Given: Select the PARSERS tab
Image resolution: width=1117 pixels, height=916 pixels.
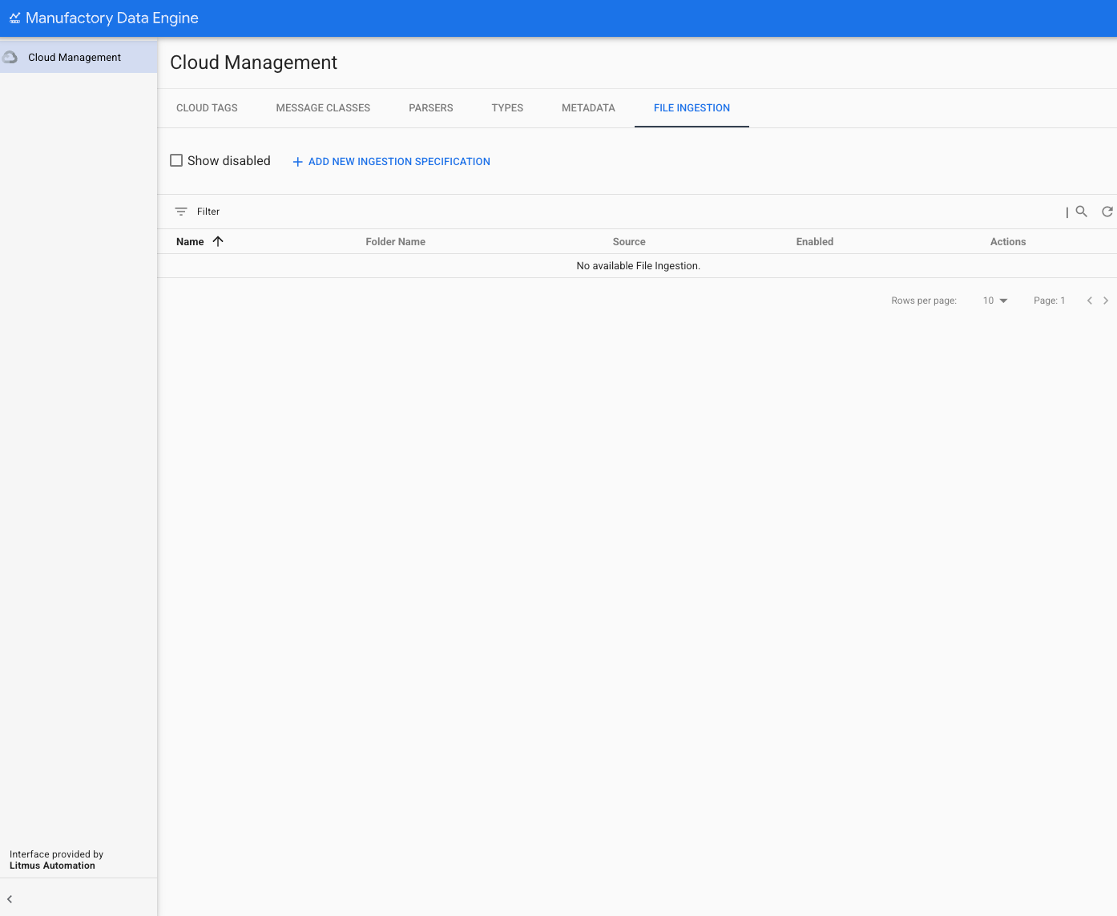Looking at the screenshot, I should point(430,107).
